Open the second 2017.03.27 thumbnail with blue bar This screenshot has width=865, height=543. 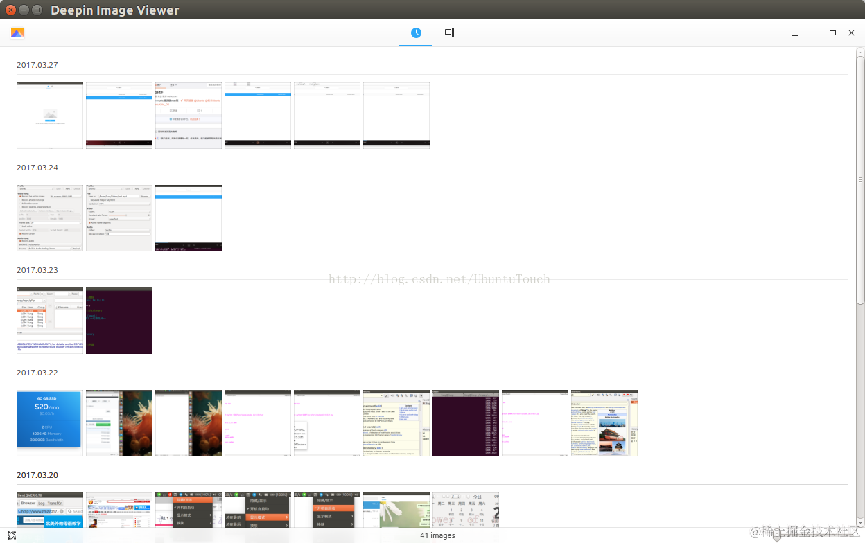pos(119,116)
